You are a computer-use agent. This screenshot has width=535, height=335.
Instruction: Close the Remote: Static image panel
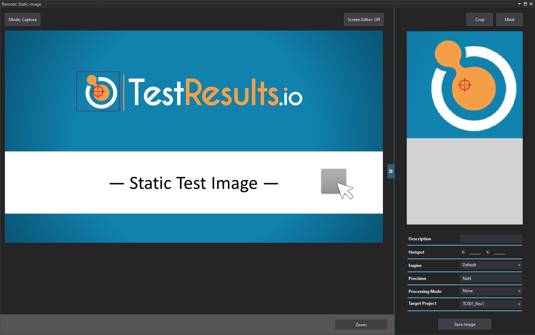coord(531,4)
